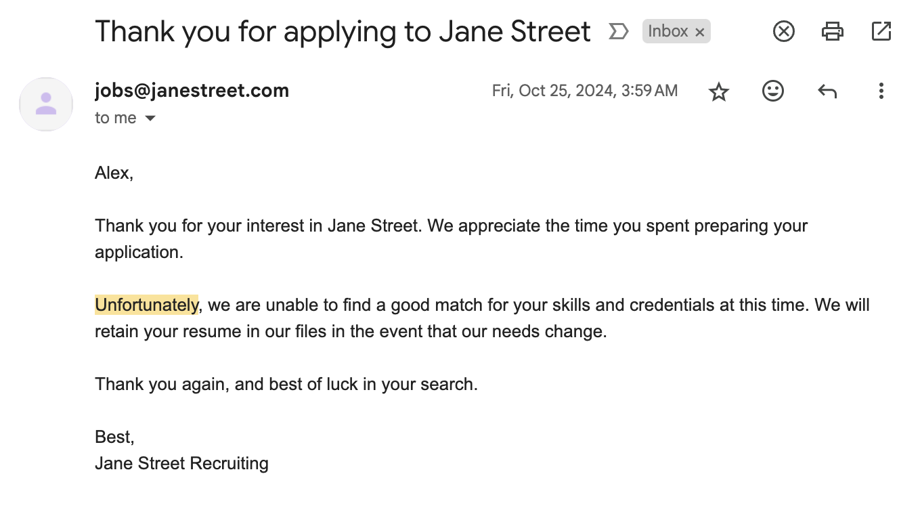The height and width of the screenshot is (516, 899).
Task: Toggle the importance marker beside the subject
Action: tap(618, 31)
